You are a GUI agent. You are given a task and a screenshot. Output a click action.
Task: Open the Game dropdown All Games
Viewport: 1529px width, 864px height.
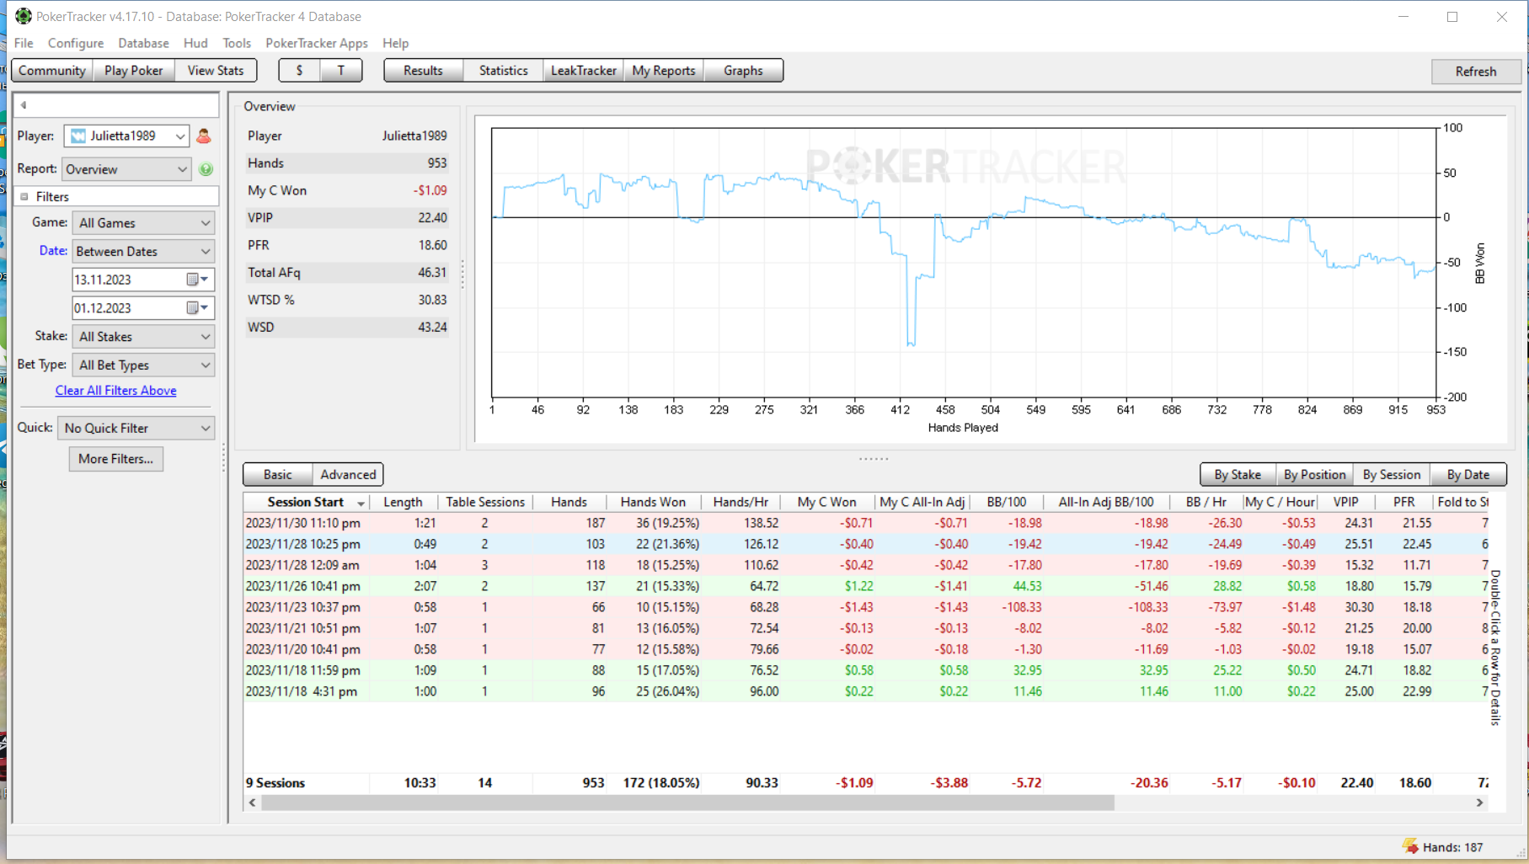pyautogui.click(x=143, y=223)
